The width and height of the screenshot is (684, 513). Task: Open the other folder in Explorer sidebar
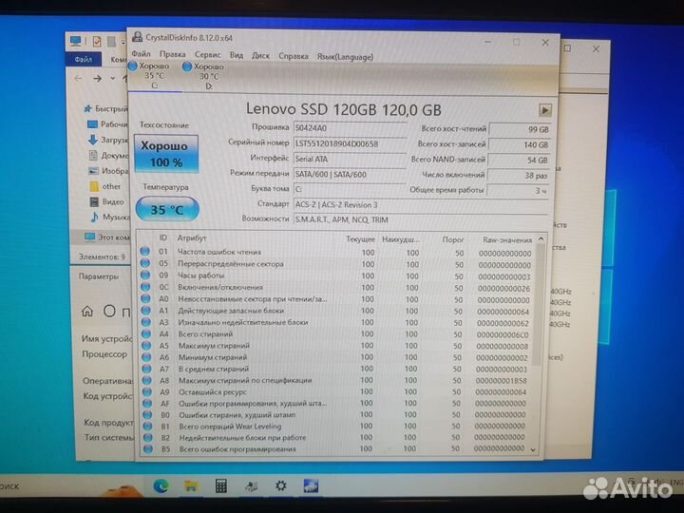(105, 186)
